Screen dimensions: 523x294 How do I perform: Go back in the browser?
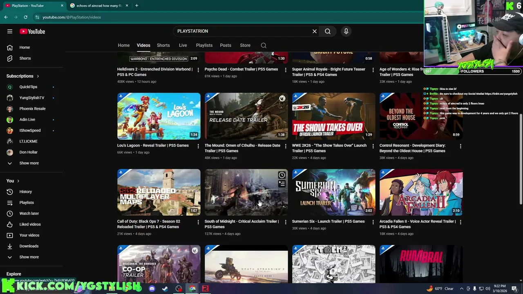coord(6,17)
